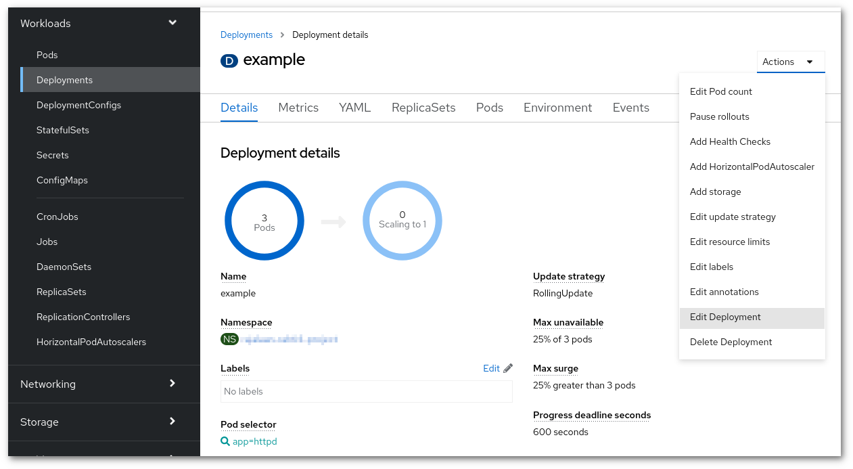Open ConfigMaps in the sidebar

click(x=62, y=180)
